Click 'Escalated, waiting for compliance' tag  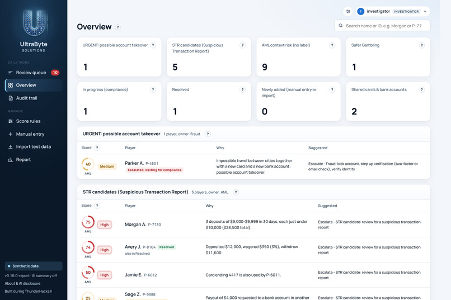click(x=155, y=170)
